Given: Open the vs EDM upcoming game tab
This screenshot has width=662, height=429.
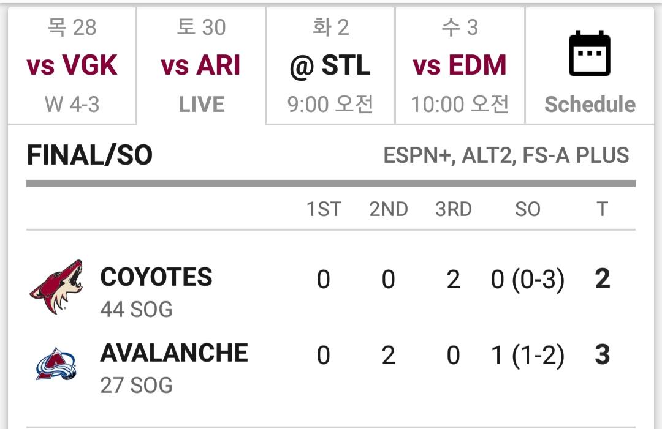Looking at the screenshot, I should 460,65.
